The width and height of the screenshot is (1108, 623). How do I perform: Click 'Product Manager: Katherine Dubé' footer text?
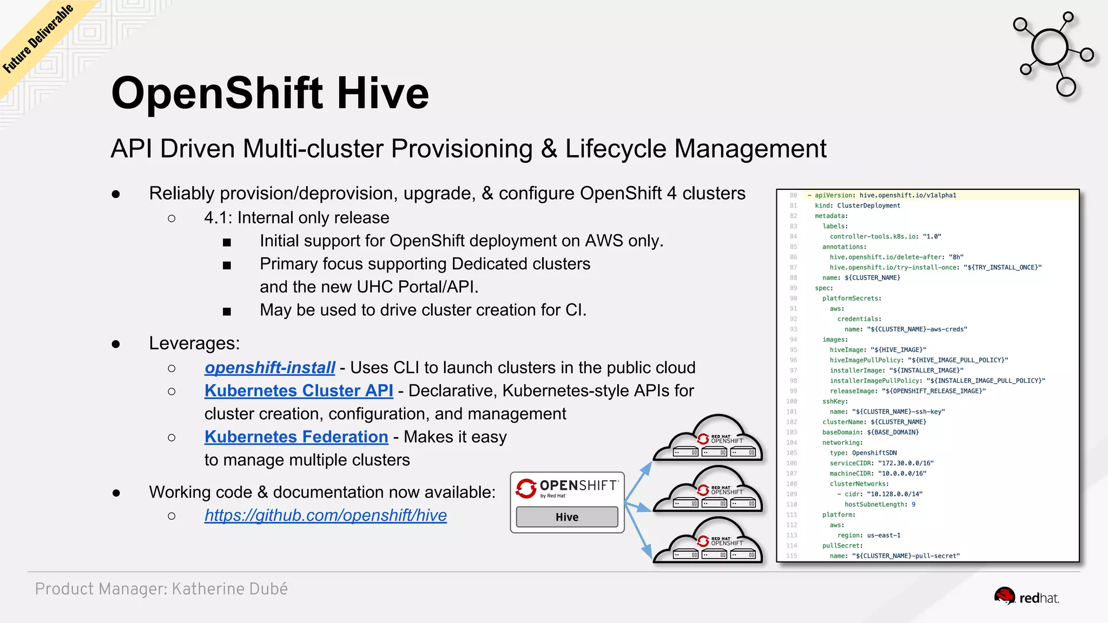[161, 589]
